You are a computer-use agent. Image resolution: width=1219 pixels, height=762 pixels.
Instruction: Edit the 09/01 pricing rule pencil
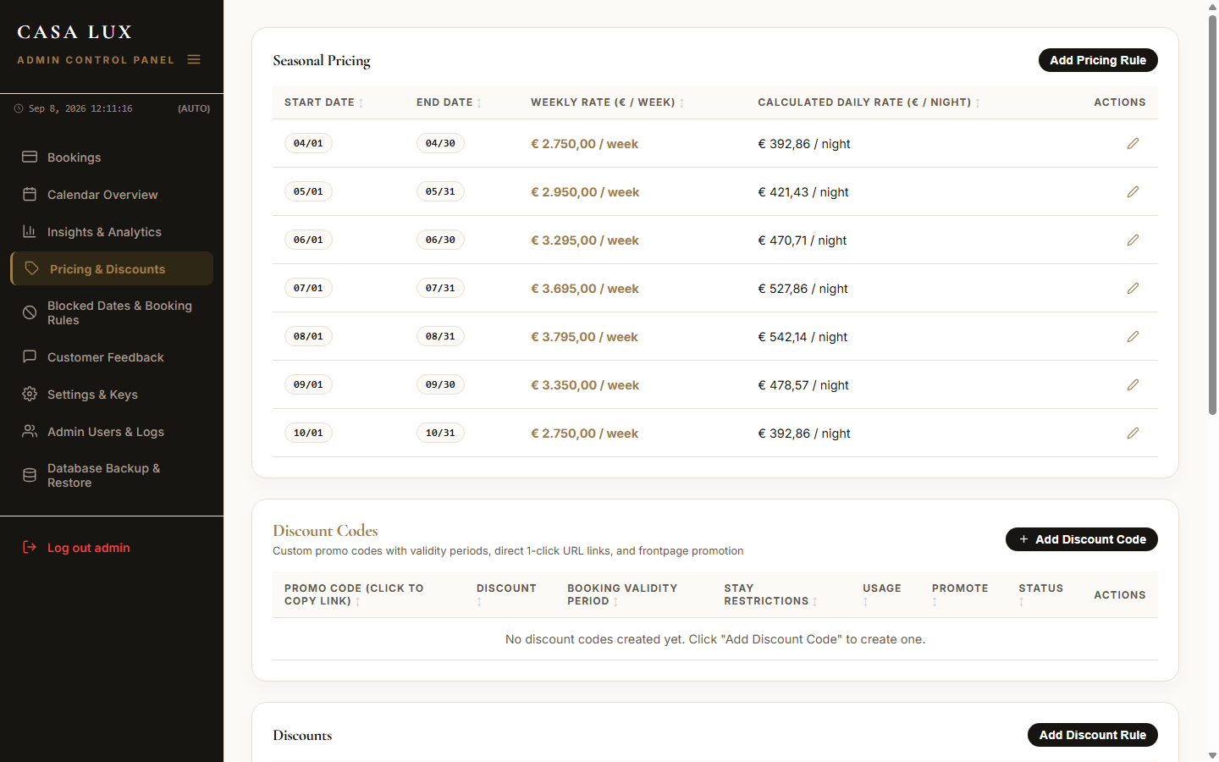[1133, 385]
